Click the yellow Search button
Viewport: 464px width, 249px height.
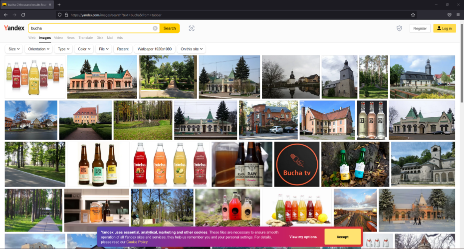point(170,28)
